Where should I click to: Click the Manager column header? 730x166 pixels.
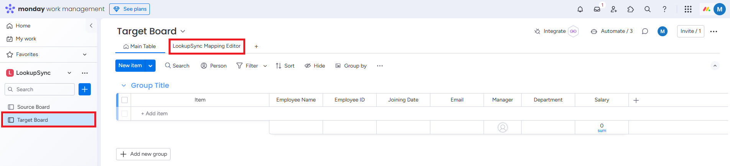click(x=502, y=100)
